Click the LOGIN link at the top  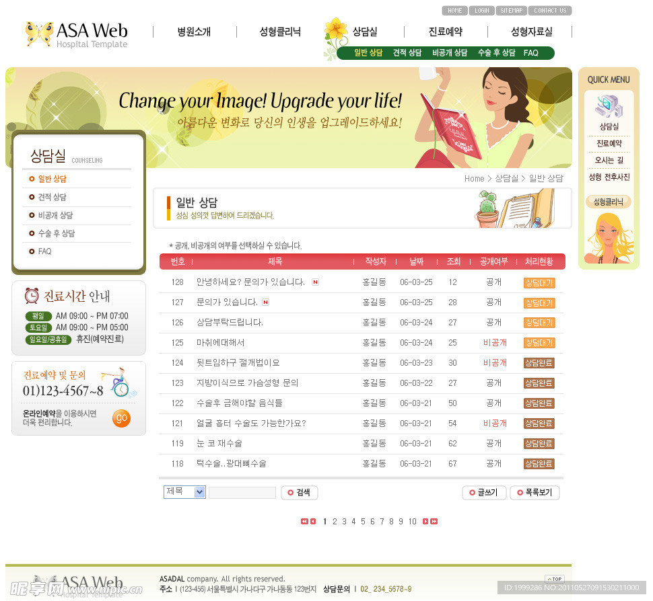[x=481, y=11]
